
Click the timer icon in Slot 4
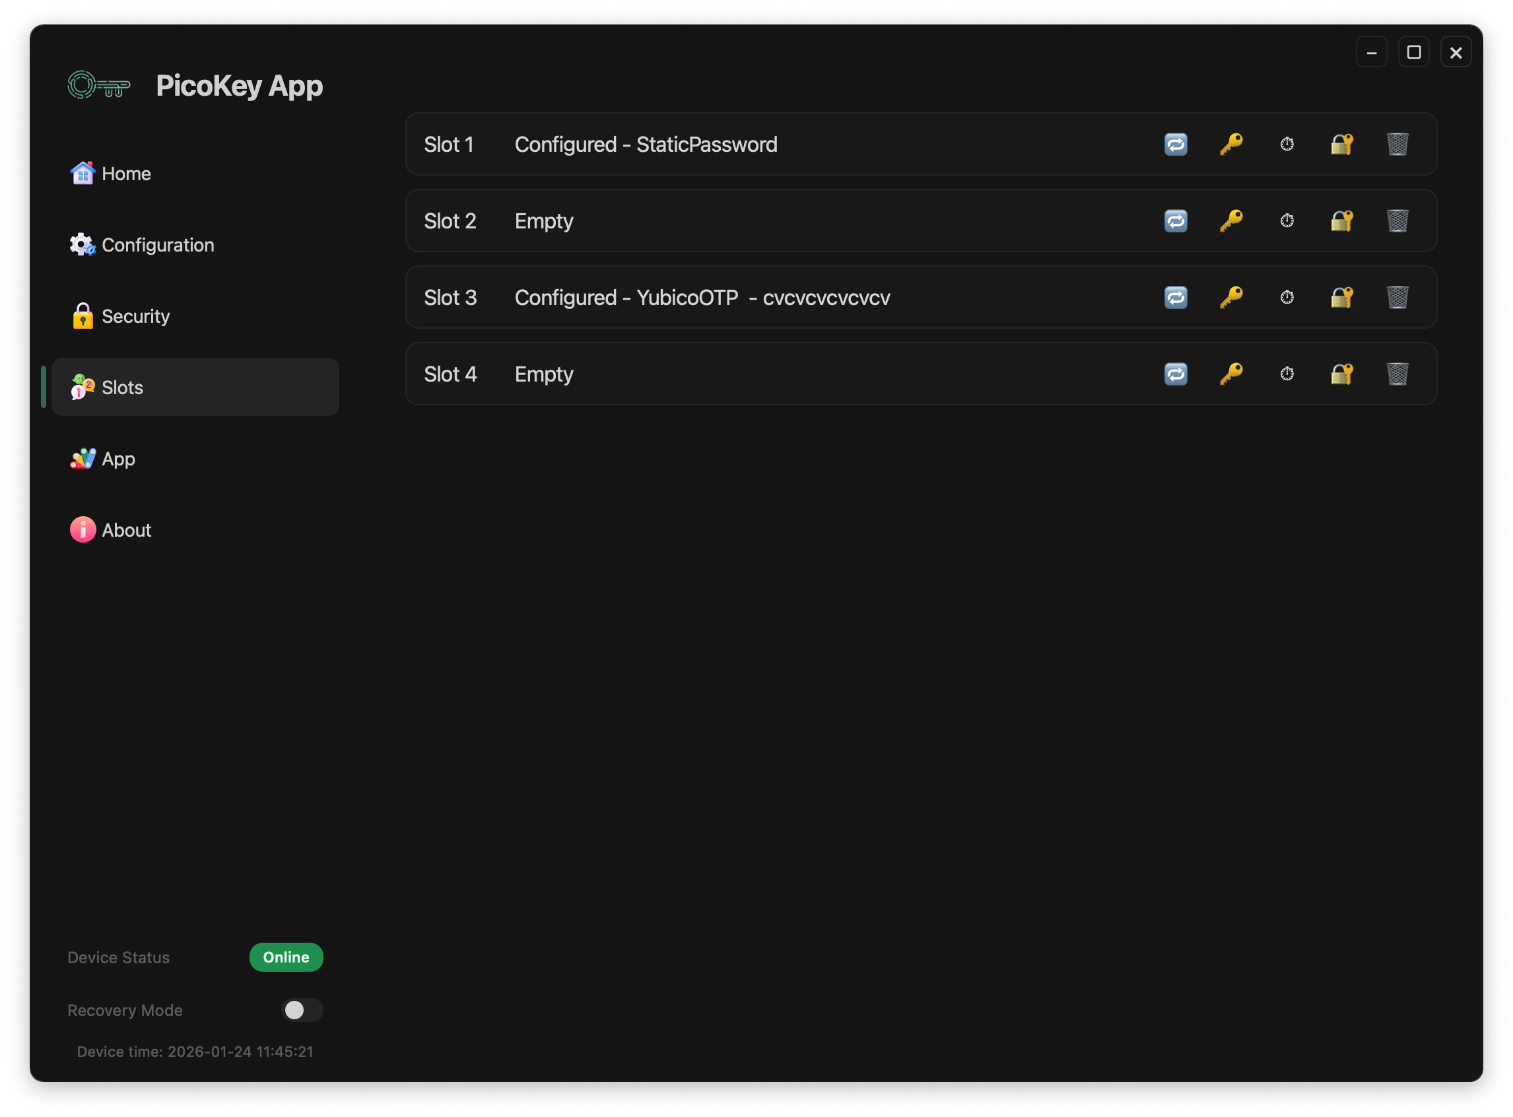tap(1287, 374)
